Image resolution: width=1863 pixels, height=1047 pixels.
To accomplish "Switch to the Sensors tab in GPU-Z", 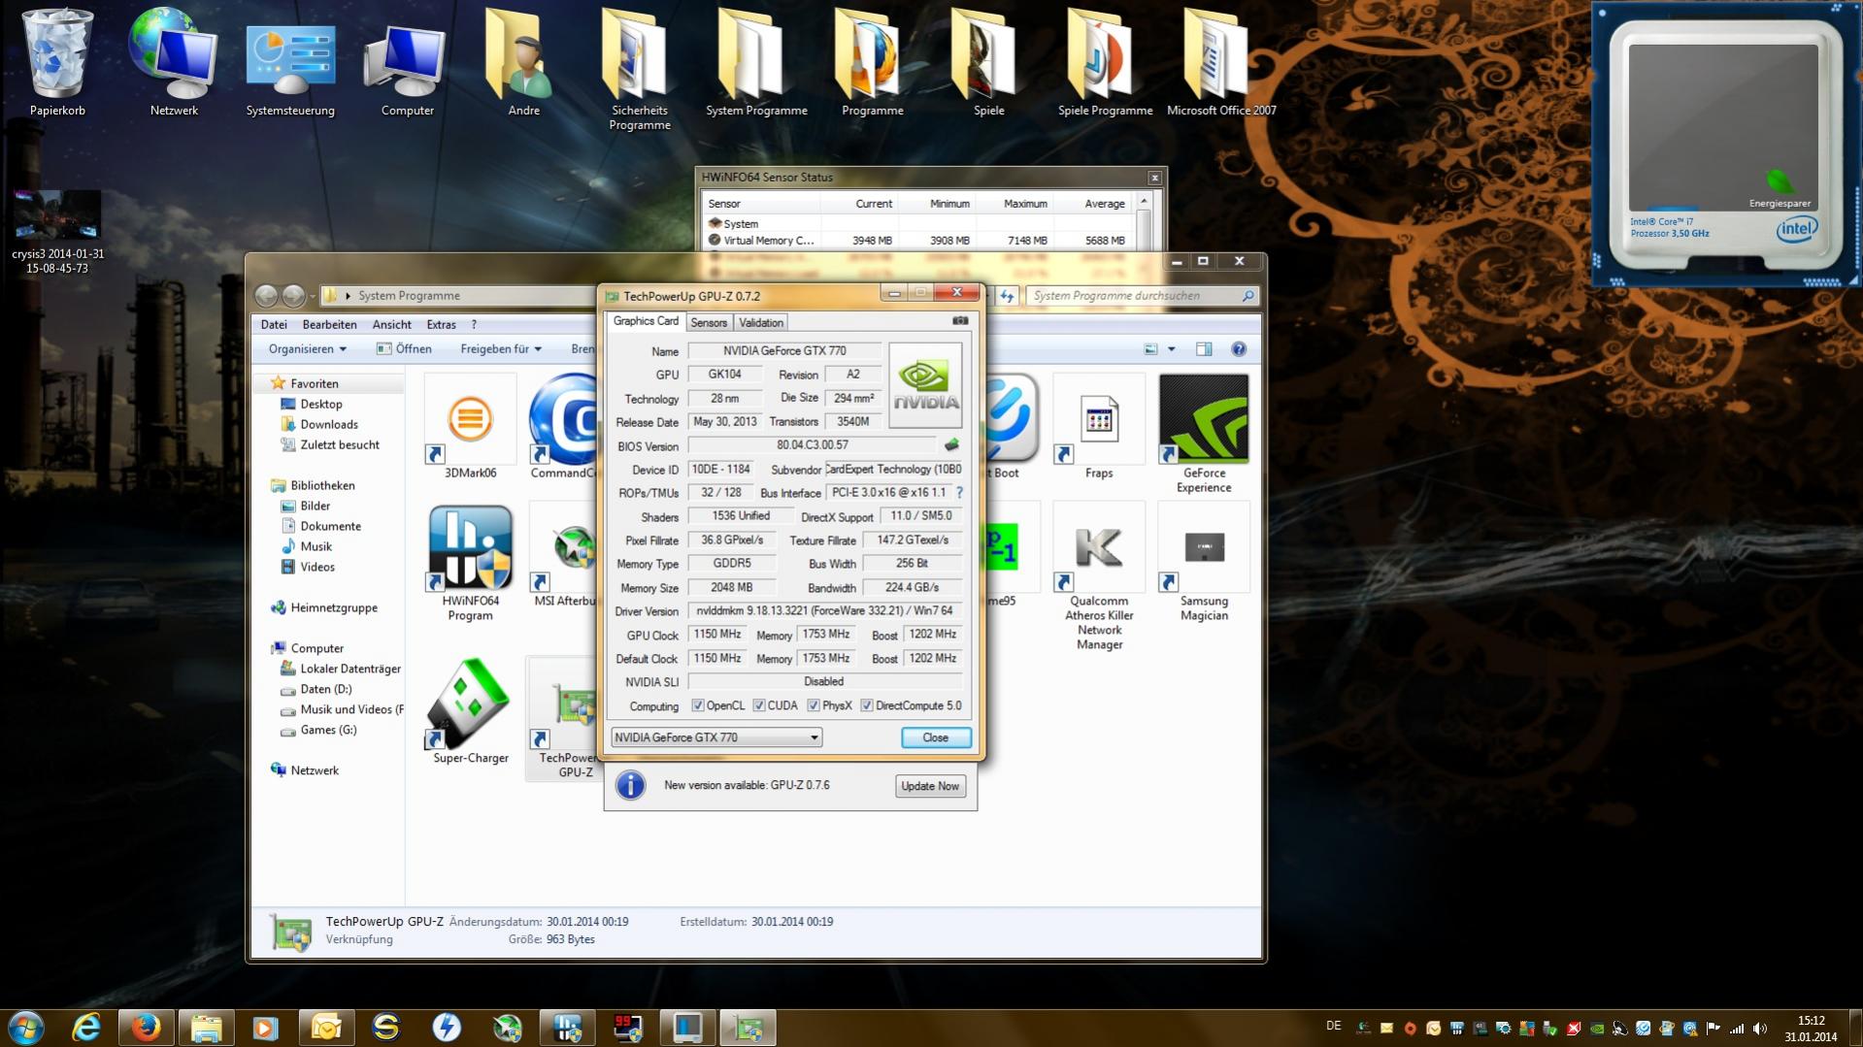I will coord(709,322).
